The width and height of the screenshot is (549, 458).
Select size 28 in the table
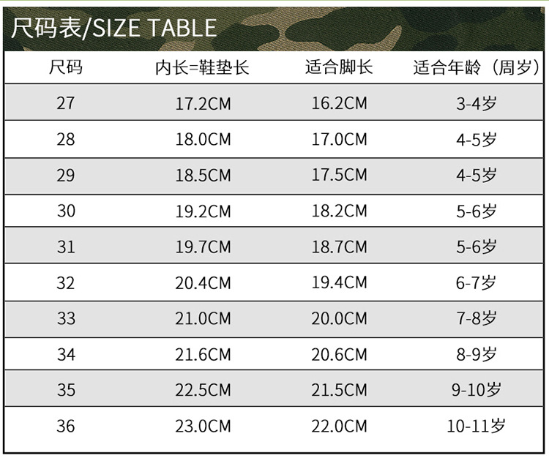point(66,139)
